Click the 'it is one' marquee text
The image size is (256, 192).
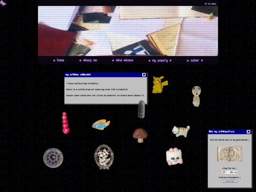pos(210,4)
